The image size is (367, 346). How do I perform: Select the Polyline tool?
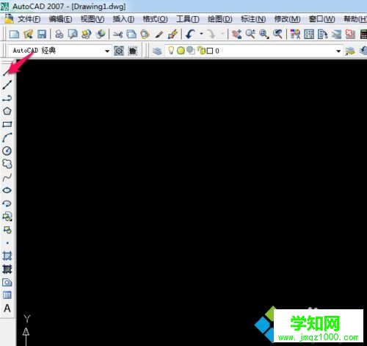pos(7,98)
